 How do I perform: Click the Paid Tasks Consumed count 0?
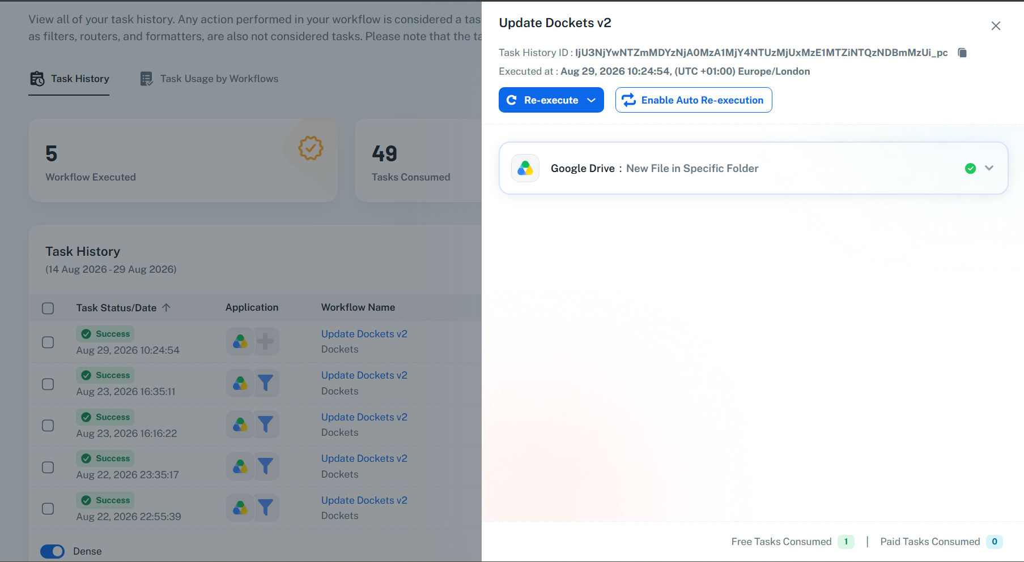coord(995,542)
